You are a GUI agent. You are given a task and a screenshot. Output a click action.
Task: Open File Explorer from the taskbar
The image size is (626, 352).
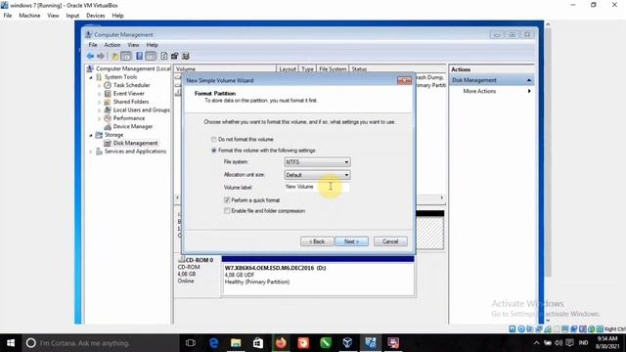(x=236, y=343)
